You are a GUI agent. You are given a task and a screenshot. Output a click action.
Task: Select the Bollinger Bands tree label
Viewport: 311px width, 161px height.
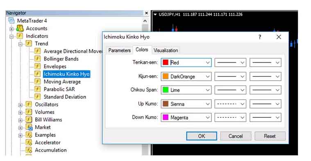[x=61, y=59]
